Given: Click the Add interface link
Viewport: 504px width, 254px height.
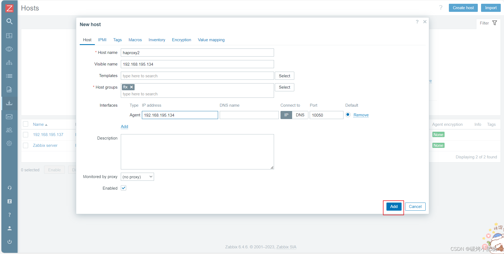Looking at the screenshot, I should click(x=124, y=127).
